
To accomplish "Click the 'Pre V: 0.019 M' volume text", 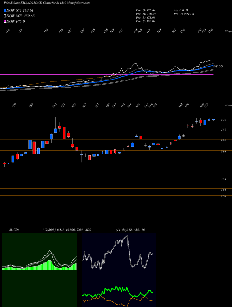I will (184, 14).
